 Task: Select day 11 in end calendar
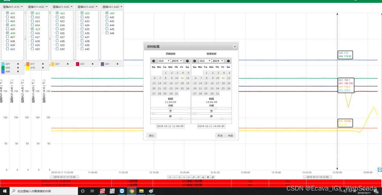point(223,78)
